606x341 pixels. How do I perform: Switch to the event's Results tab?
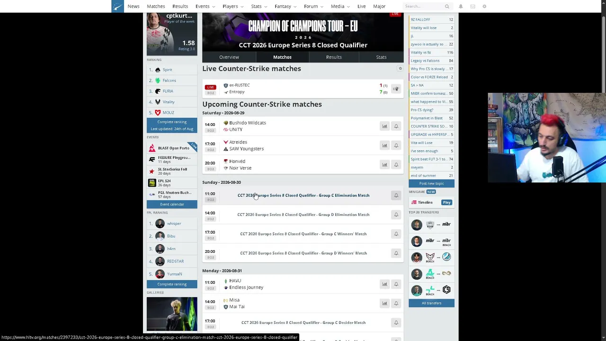tap(334, 57)
